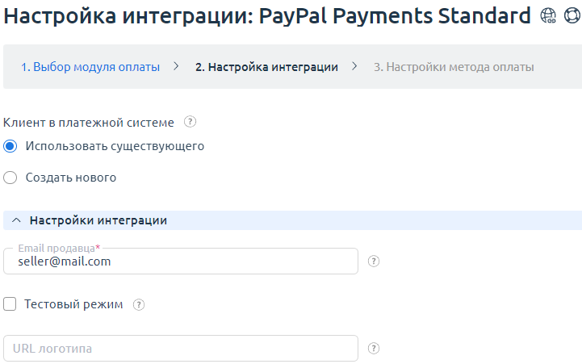Screen dimensions: 582x364
Task: Click the Клиент в платежной системе label
Action: [89, 123]
